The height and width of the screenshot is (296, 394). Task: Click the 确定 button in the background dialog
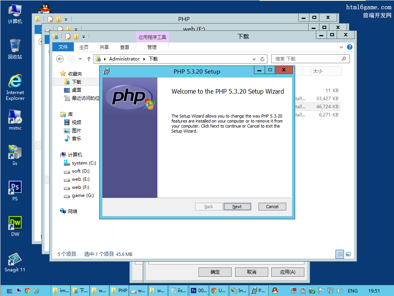click(215, 272)
